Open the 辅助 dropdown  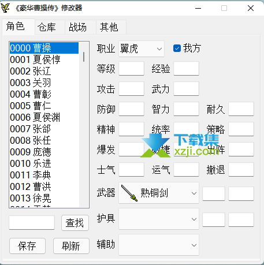tap(159, 245)
